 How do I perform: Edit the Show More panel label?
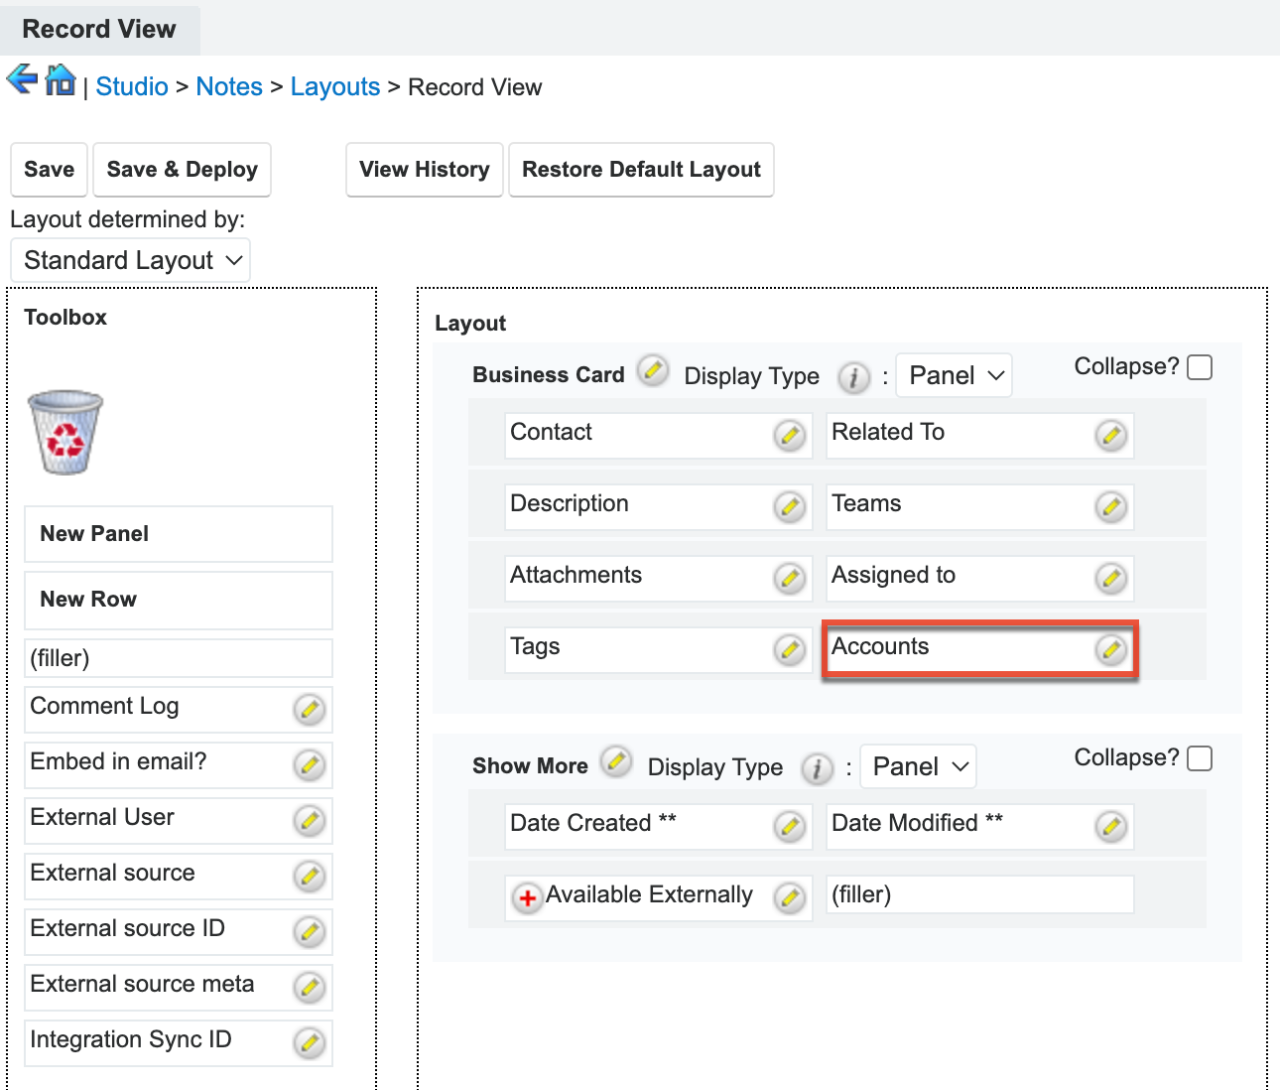(616, 761)
